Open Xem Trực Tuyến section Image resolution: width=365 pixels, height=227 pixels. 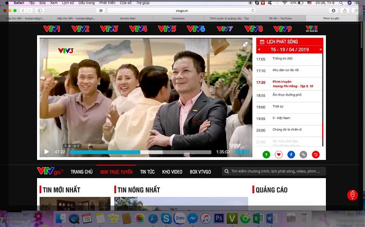116,172
